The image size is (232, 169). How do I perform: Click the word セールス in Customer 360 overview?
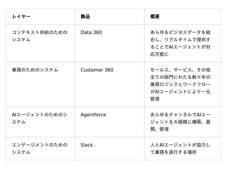pos(159,70)
